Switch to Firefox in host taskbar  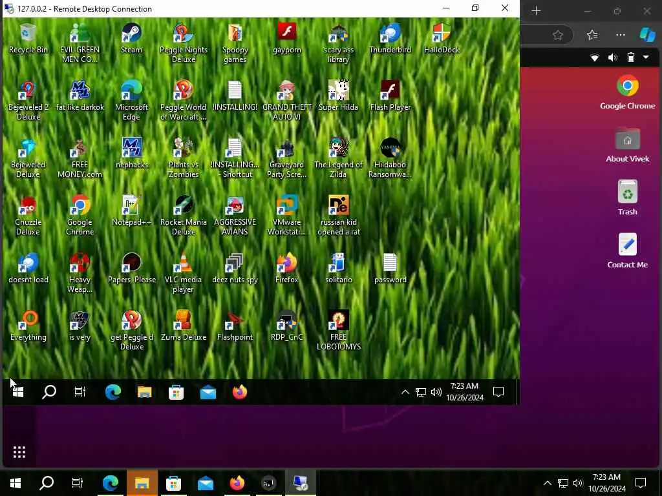click(x=237, y=483)
